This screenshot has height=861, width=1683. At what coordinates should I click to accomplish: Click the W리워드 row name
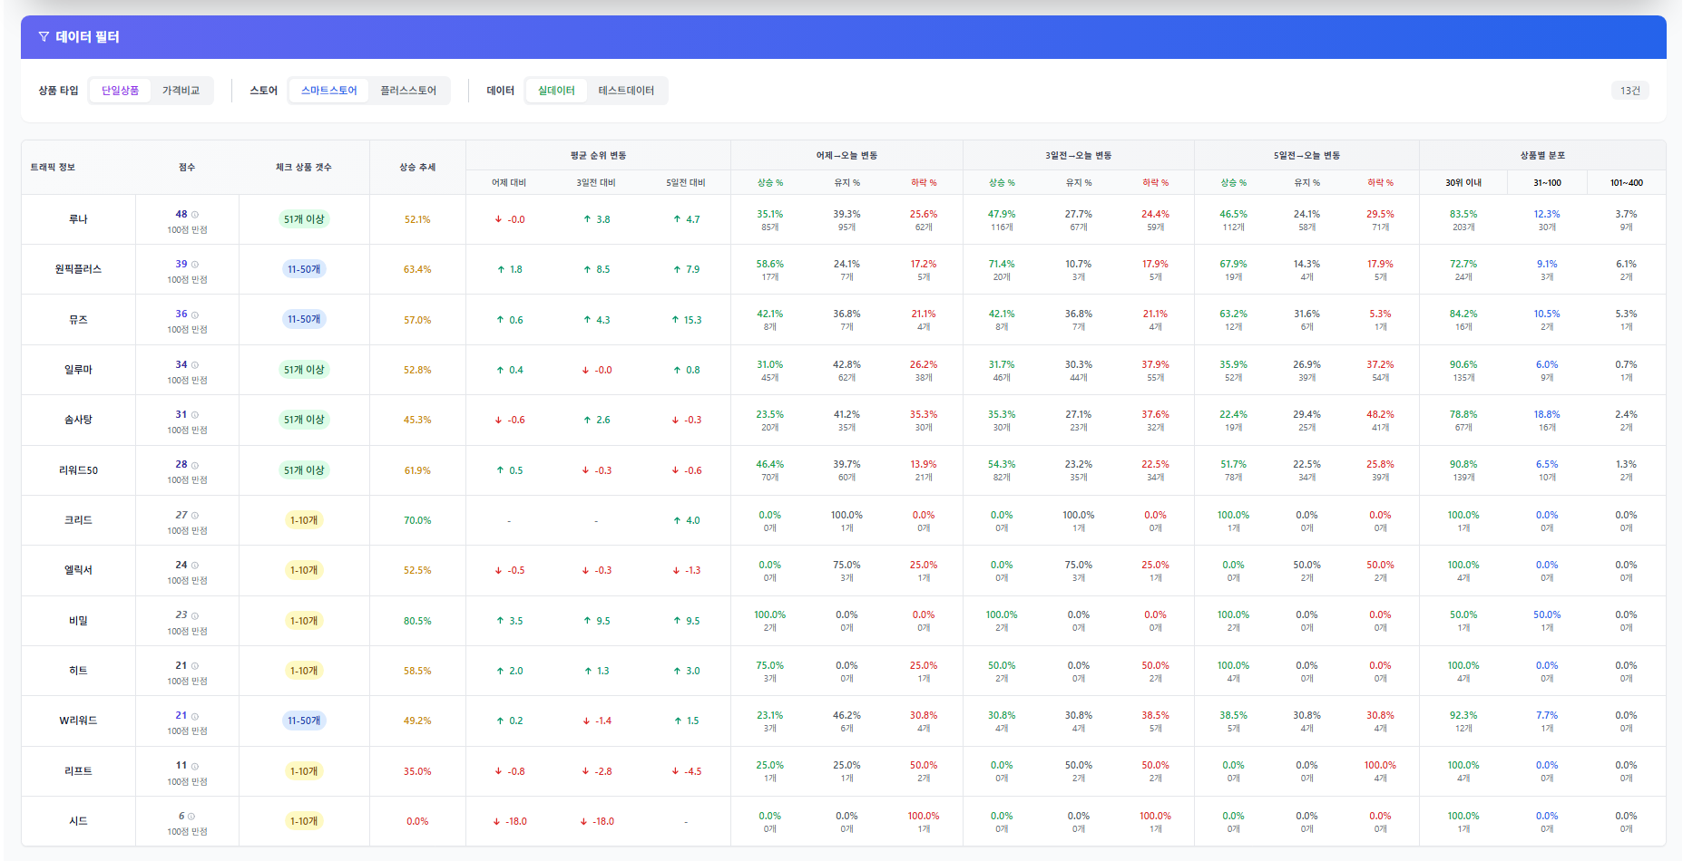[x=79, y=721]
